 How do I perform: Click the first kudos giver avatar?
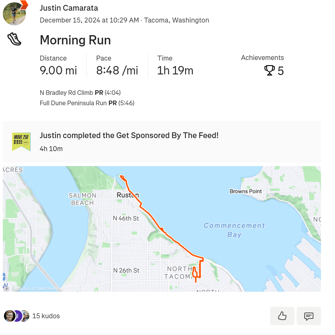(9, 316)
